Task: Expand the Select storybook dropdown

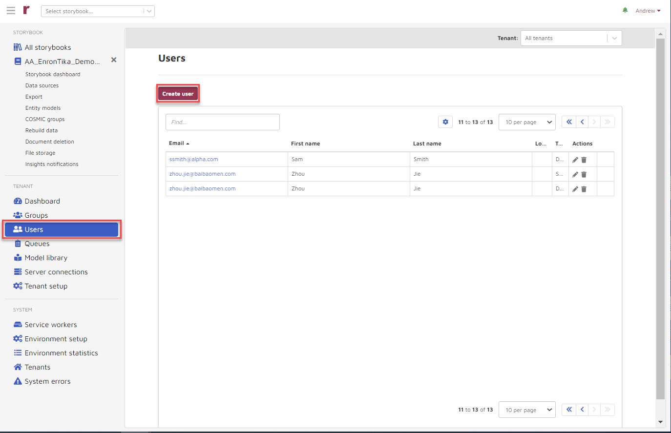Action: tap(98, 11)
